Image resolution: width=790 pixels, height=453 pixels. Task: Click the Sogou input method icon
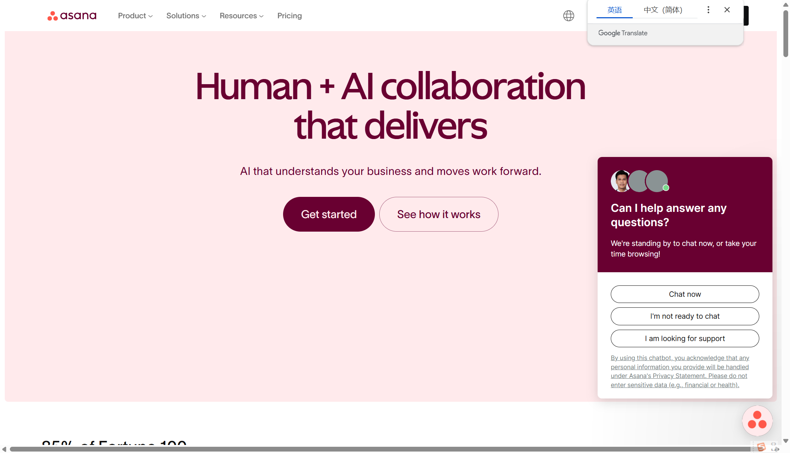point(761,447)
